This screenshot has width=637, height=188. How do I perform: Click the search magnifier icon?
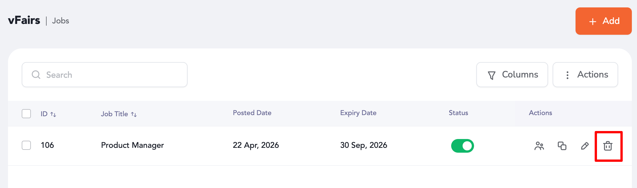(36, 75)
